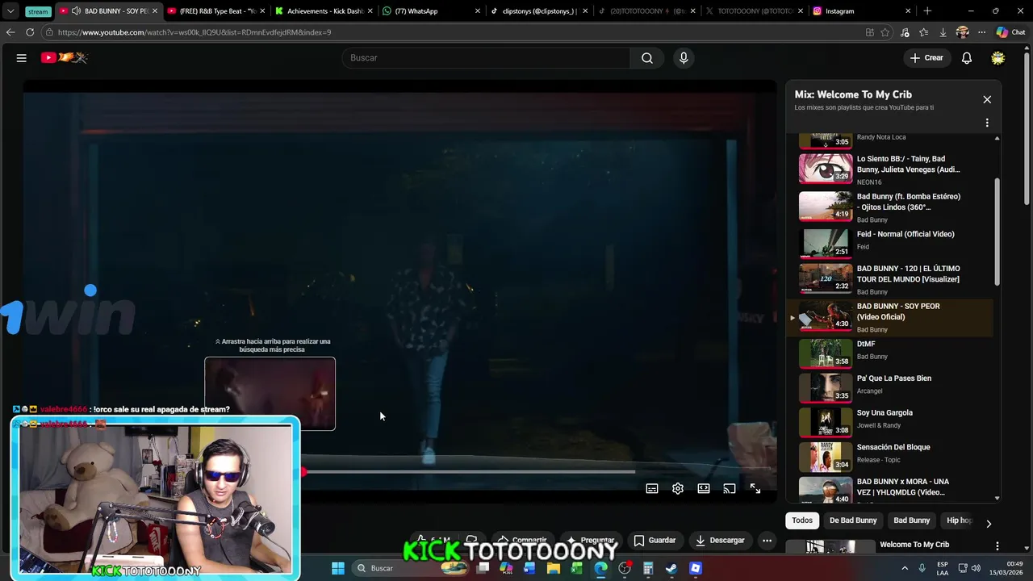The image size is (1033, 581).
Task: Cast the video with Chromecast icon
Action: point(730,488)
